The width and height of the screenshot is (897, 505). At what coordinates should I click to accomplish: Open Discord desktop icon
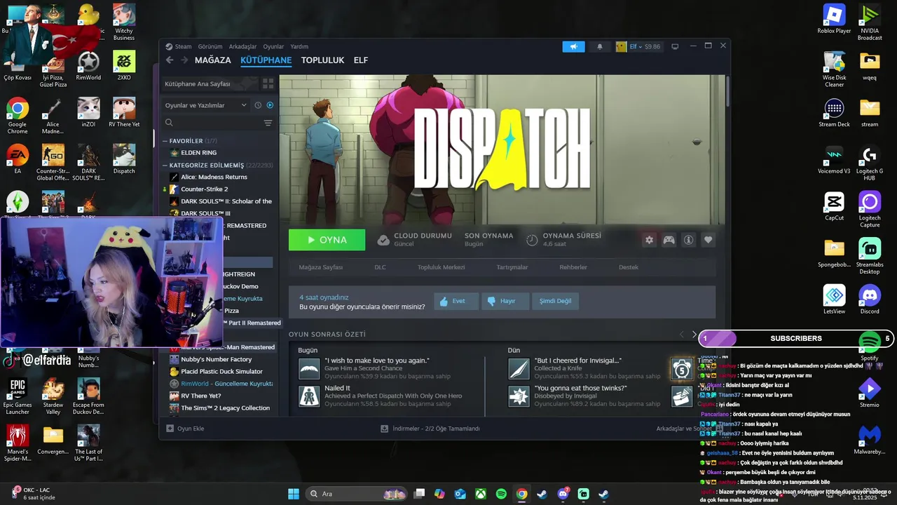pyautogui.click(x=870, y=299)
